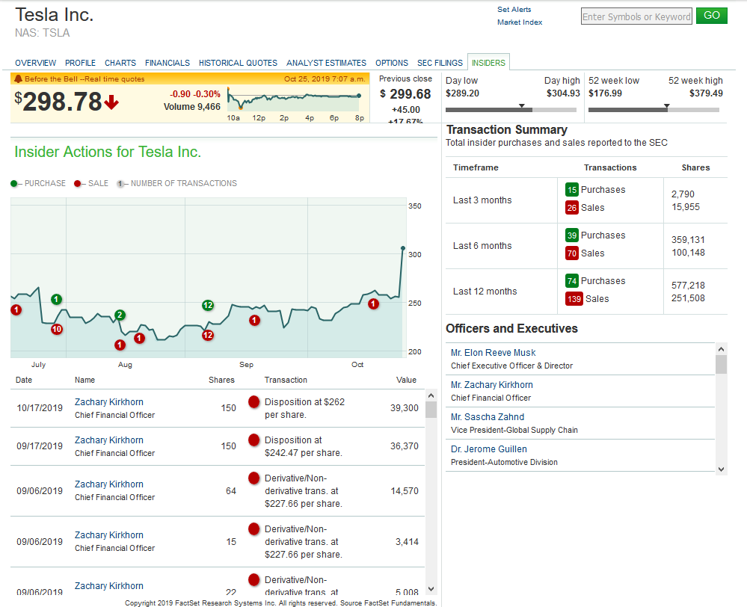Click the scrollbar thumb of the transactions list

coord(431,409)
